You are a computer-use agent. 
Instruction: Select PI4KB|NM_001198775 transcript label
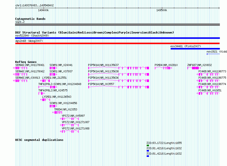pos(212,78)
